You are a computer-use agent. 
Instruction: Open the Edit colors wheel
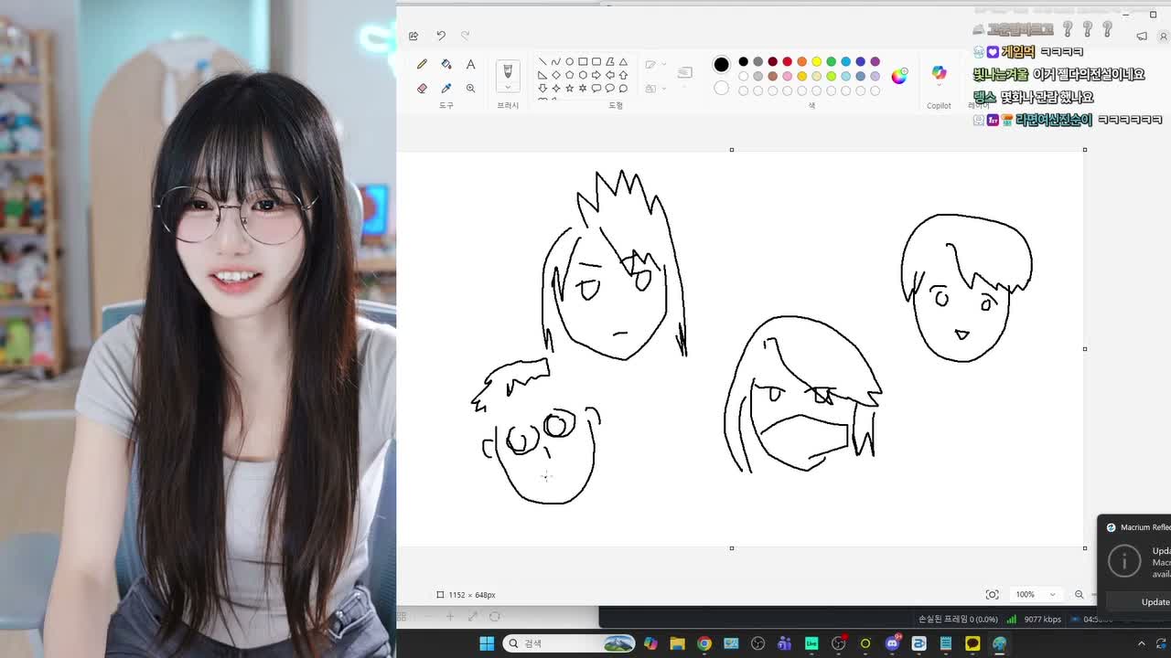tap(899, 76)
